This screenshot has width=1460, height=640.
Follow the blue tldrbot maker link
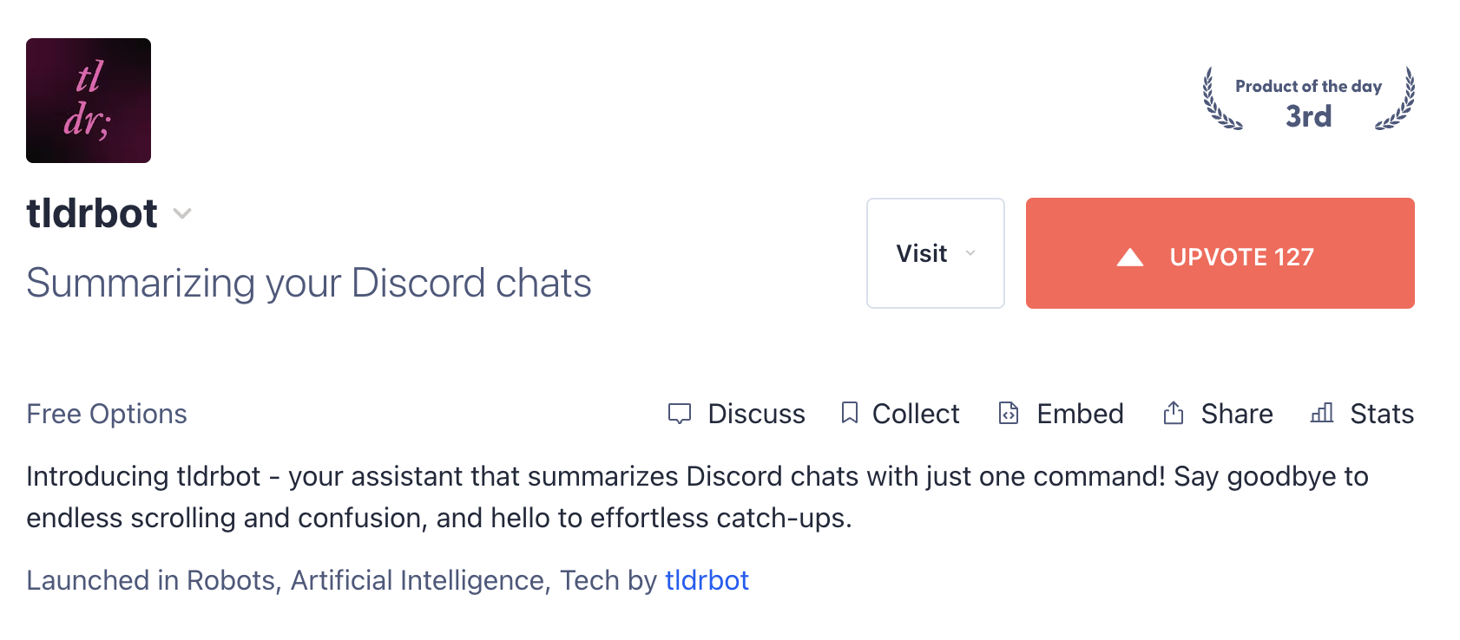tap(707, 580)
